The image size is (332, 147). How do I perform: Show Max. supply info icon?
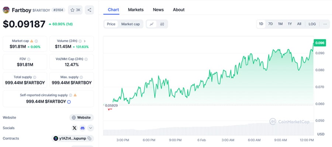(x=81, y=78)
